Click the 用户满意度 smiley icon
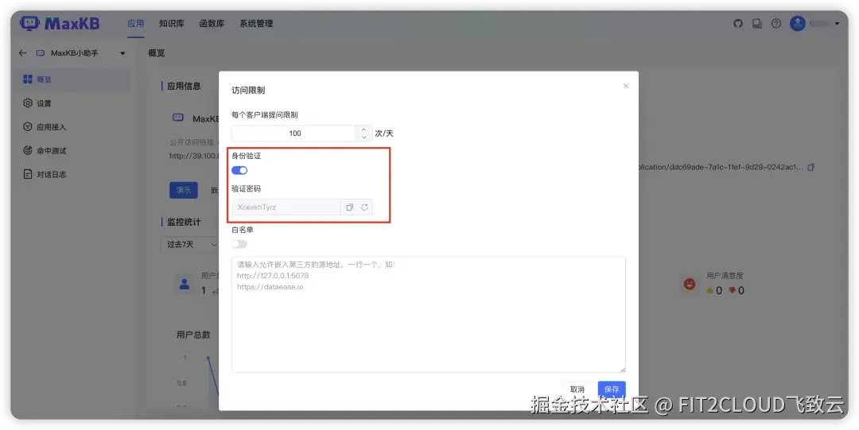 689,284
